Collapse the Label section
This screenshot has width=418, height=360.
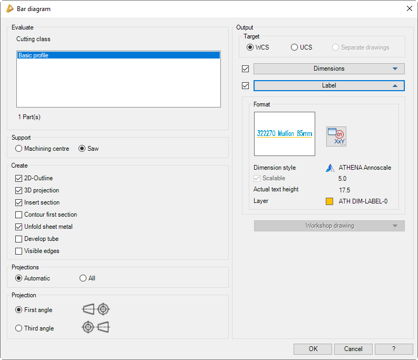coord(329,85)
